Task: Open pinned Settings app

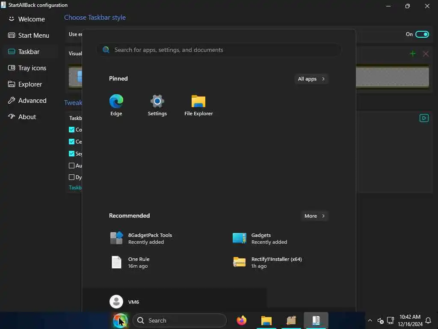Action: coord(157,105)
